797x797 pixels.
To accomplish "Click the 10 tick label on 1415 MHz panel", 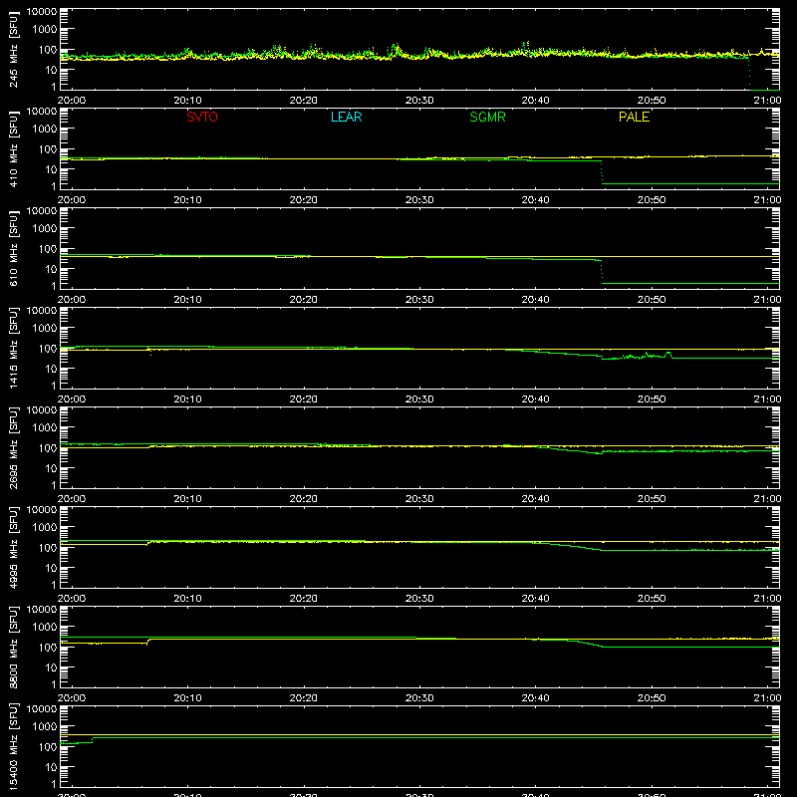I will pos(51,369).
